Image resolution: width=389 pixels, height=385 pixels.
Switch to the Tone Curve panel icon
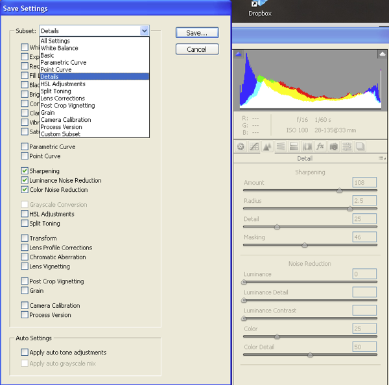(x=254, y=146)
